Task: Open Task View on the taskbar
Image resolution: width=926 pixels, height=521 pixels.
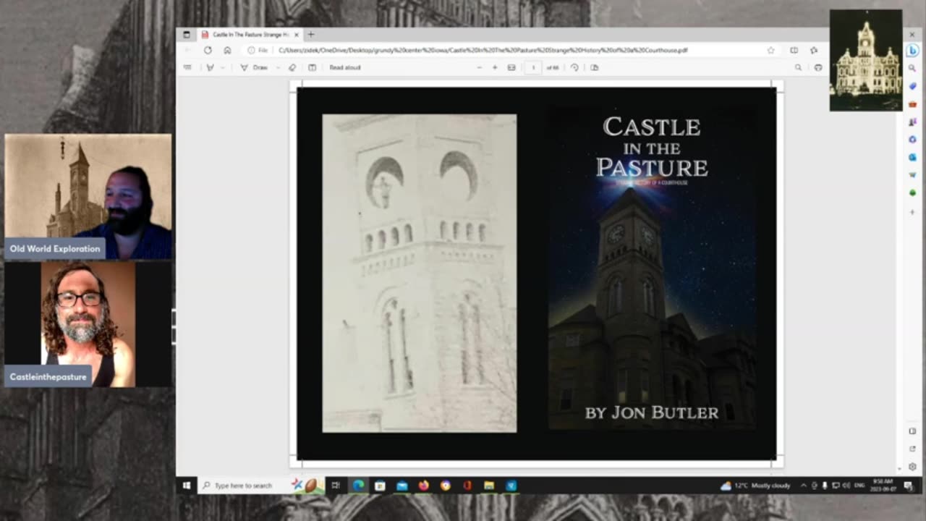Action: tap(336, 486)
